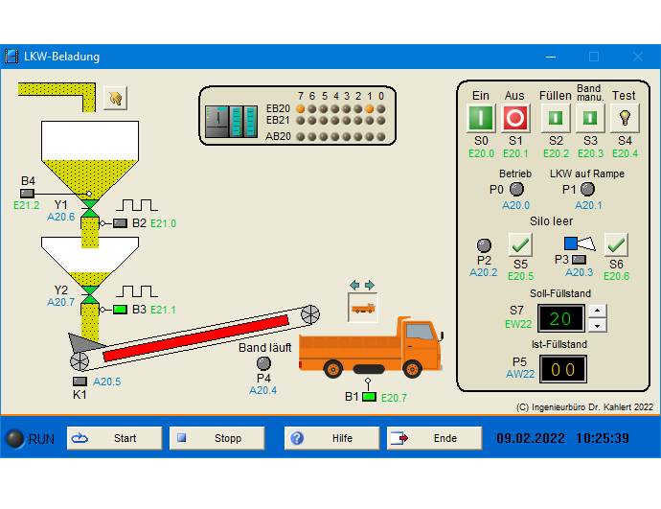Click the EW22 address label
661x509 pixels.
point(518,324)
